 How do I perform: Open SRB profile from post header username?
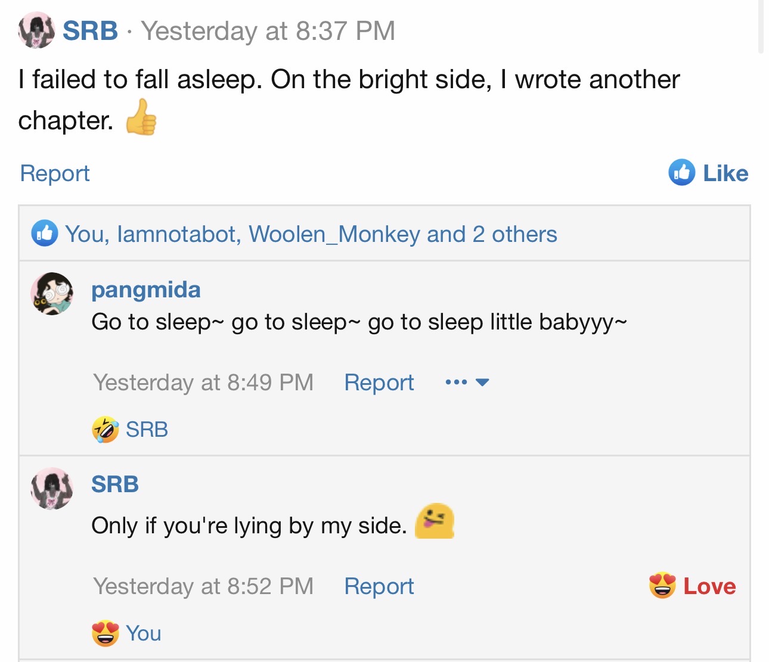(x=90, y=31)
